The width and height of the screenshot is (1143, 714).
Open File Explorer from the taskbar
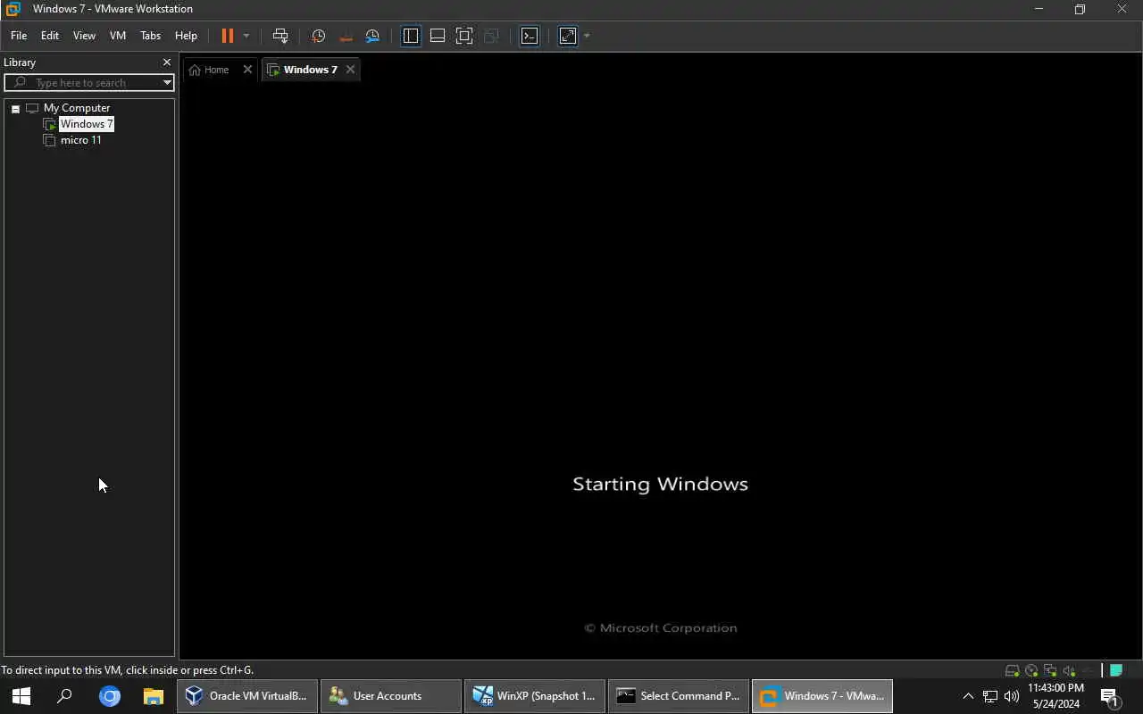click(x=154, y=696)
